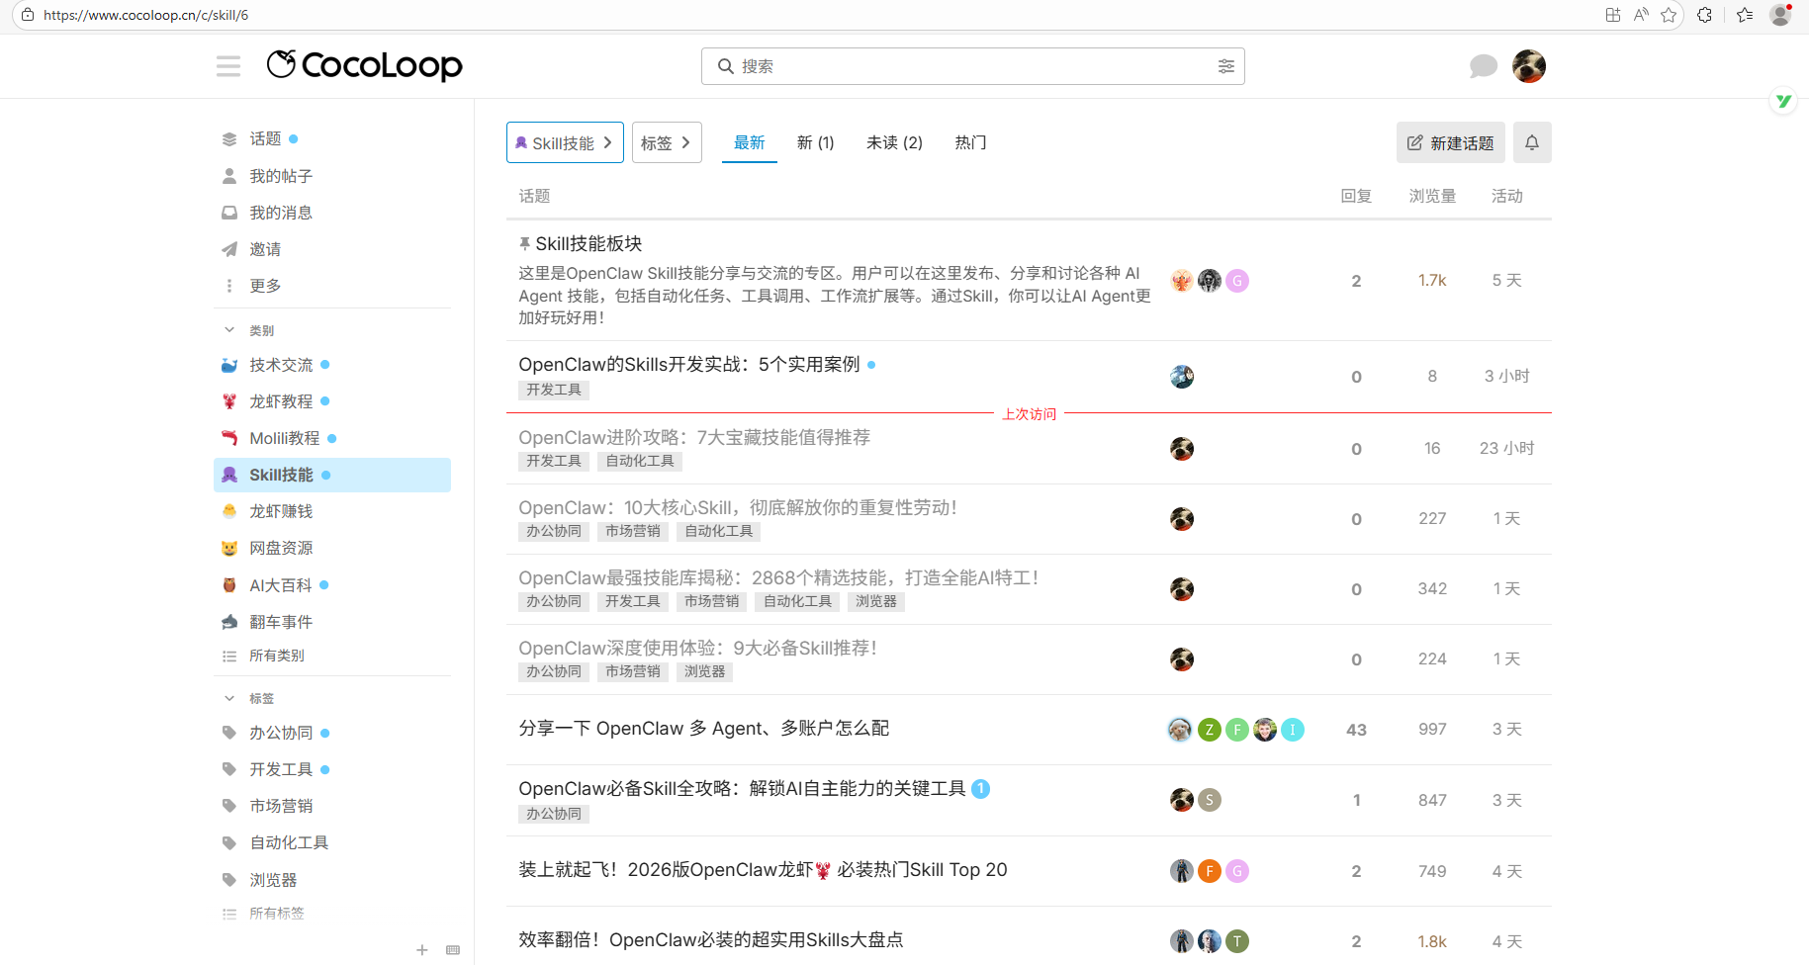
Task: Switch to the 未读 (2) tab
Action: pos(894,142)
